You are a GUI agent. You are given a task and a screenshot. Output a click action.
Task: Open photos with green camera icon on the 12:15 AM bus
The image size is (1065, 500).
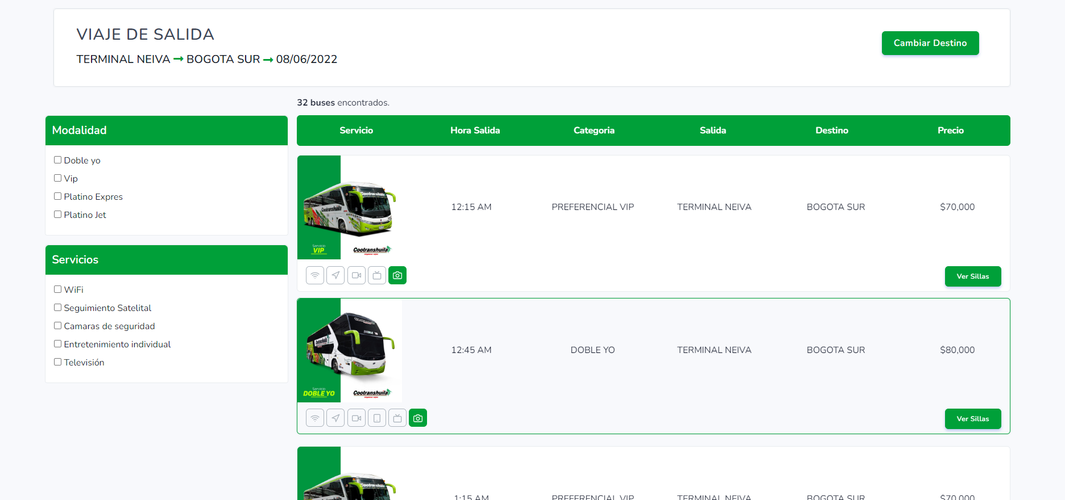click(397, 275)
